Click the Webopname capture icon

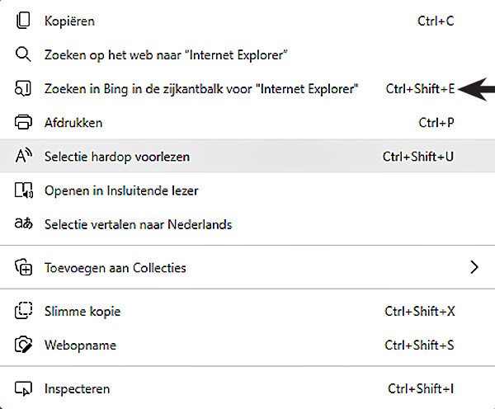click(x=23, y=345)
